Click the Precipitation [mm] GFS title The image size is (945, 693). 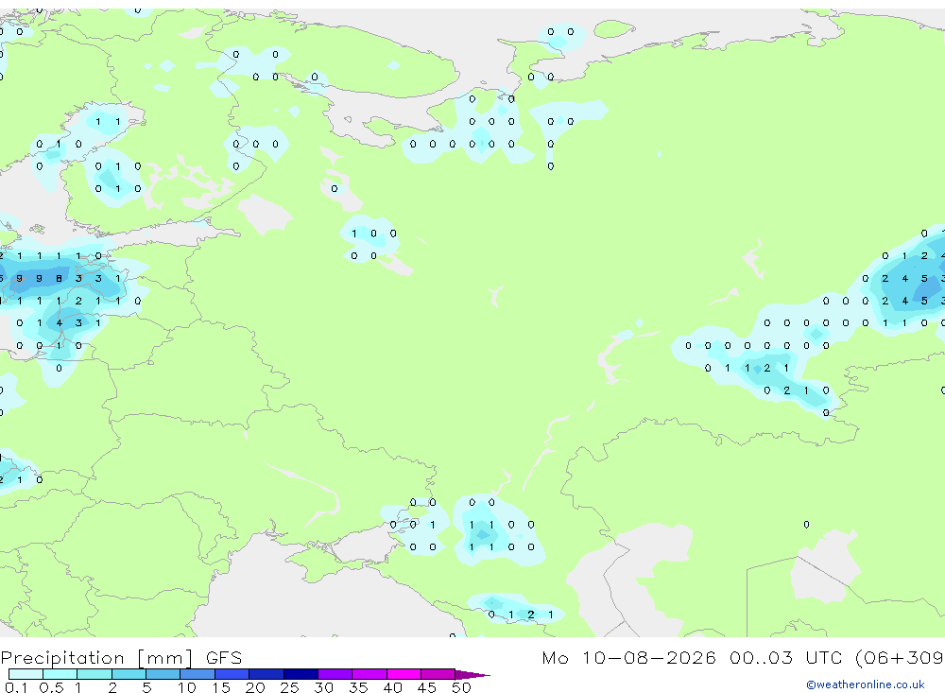121,657
